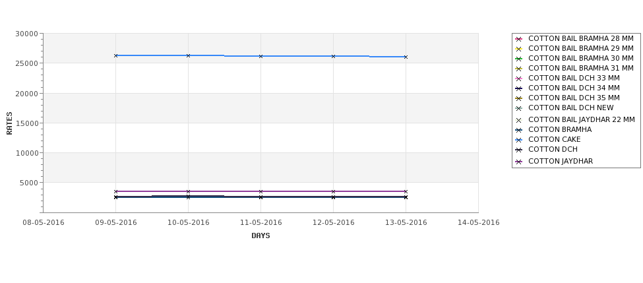643x283 pixels.
Task: Click the blue line data point at 09-05-2016
Action: tap(115, 55)
